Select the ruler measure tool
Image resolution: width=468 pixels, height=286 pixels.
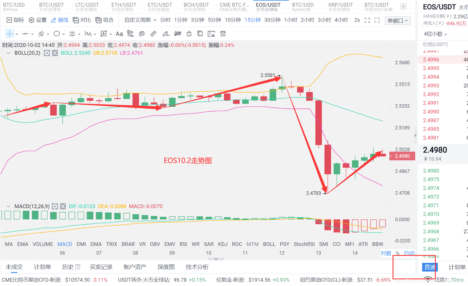click(x=153, y=34)
